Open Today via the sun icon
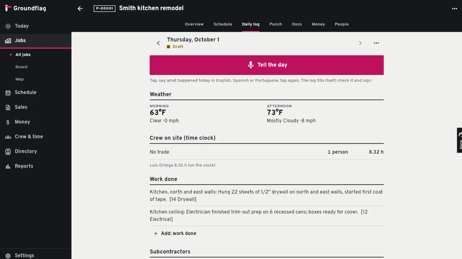 tap(8, 26)
